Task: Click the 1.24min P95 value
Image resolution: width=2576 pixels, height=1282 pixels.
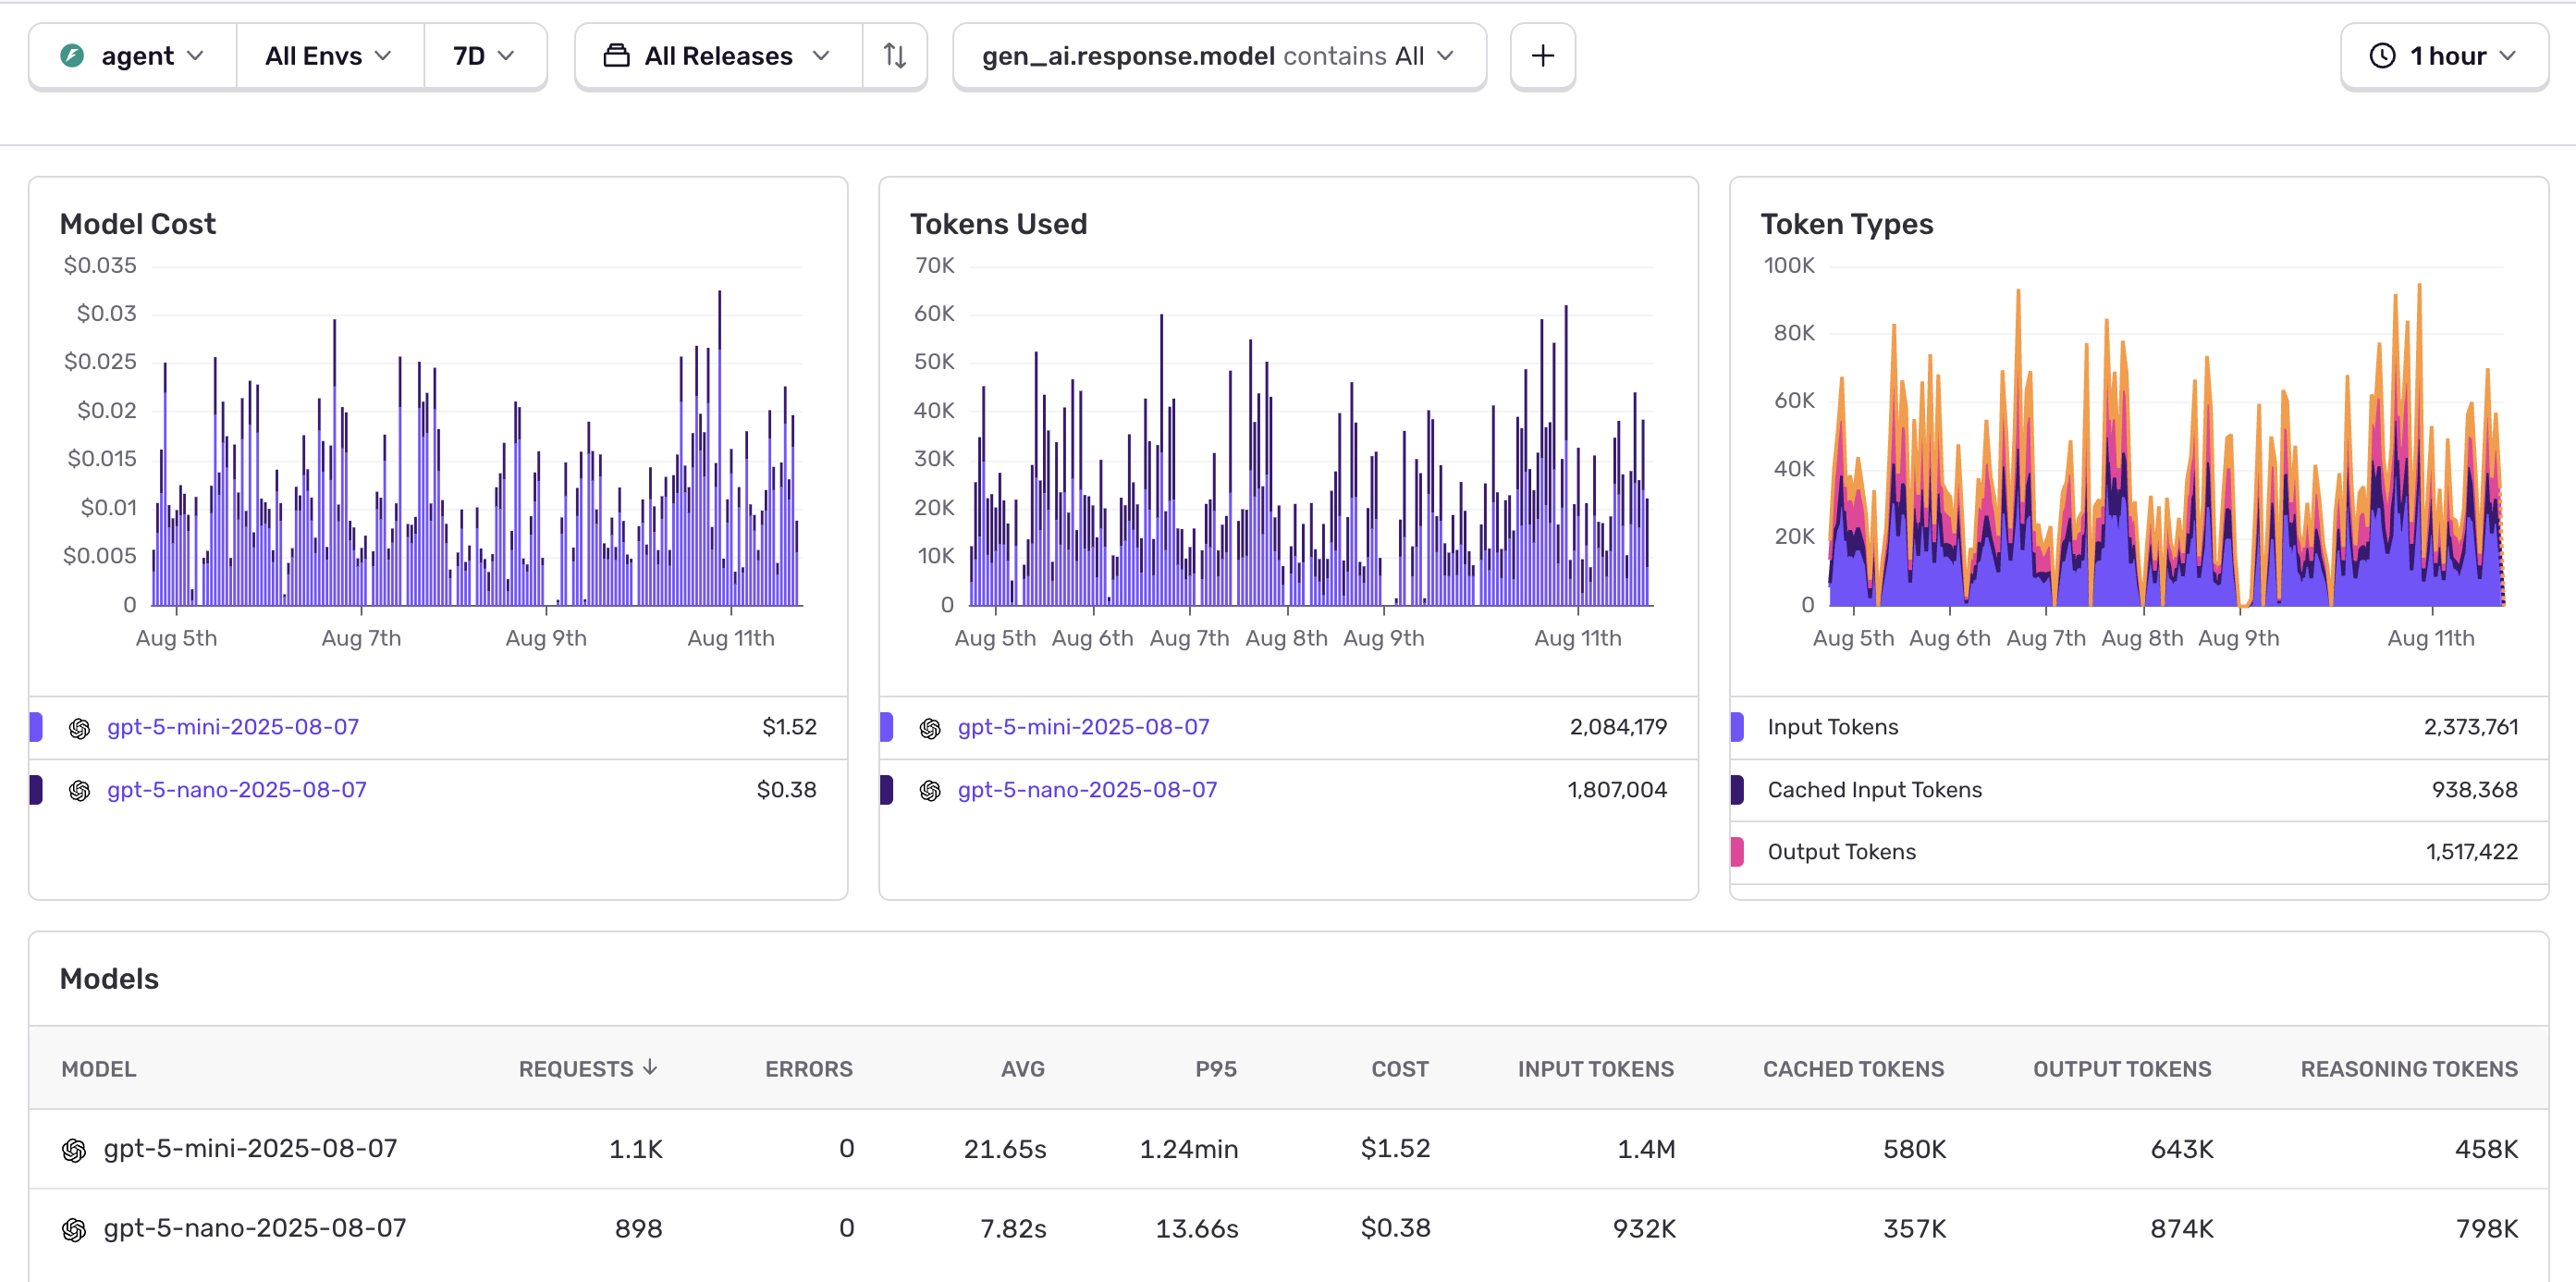Action: (x=1189, y=1148)
